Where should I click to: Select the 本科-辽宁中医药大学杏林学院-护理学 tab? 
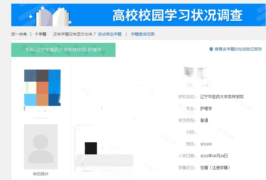(x=63, y=50)
